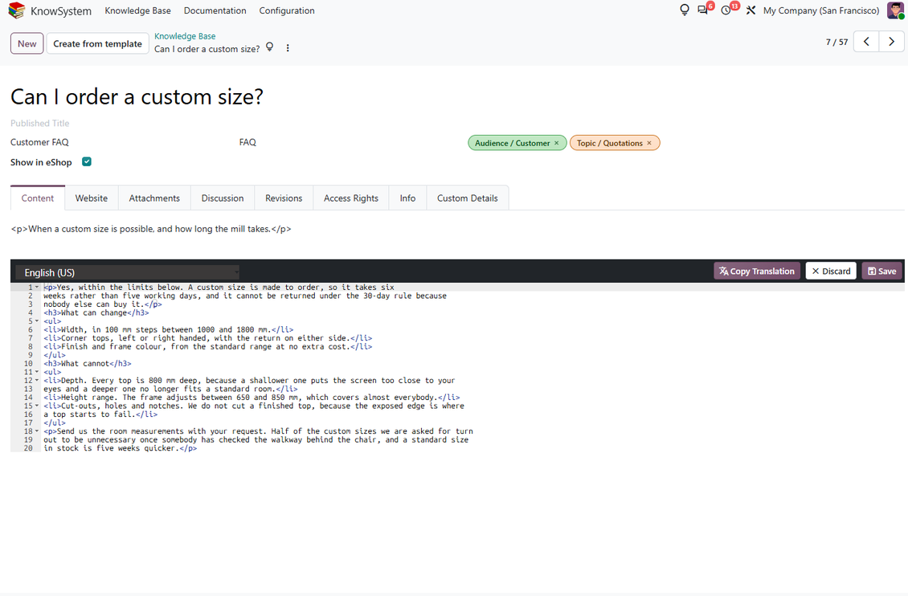Open the Knowledge Base menu

[138, 10]
